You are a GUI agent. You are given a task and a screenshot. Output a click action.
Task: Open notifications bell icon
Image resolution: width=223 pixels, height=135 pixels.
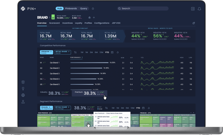pos(199,9)
